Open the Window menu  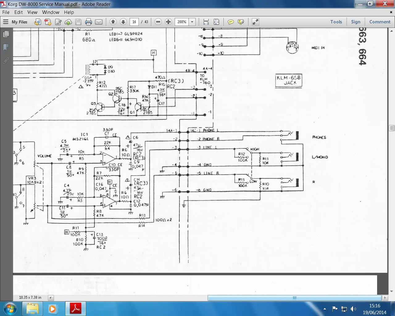(51, 12)
